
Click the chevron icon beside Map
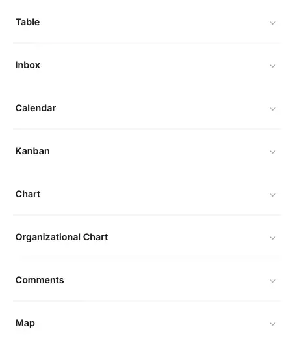tap(273, 323)
